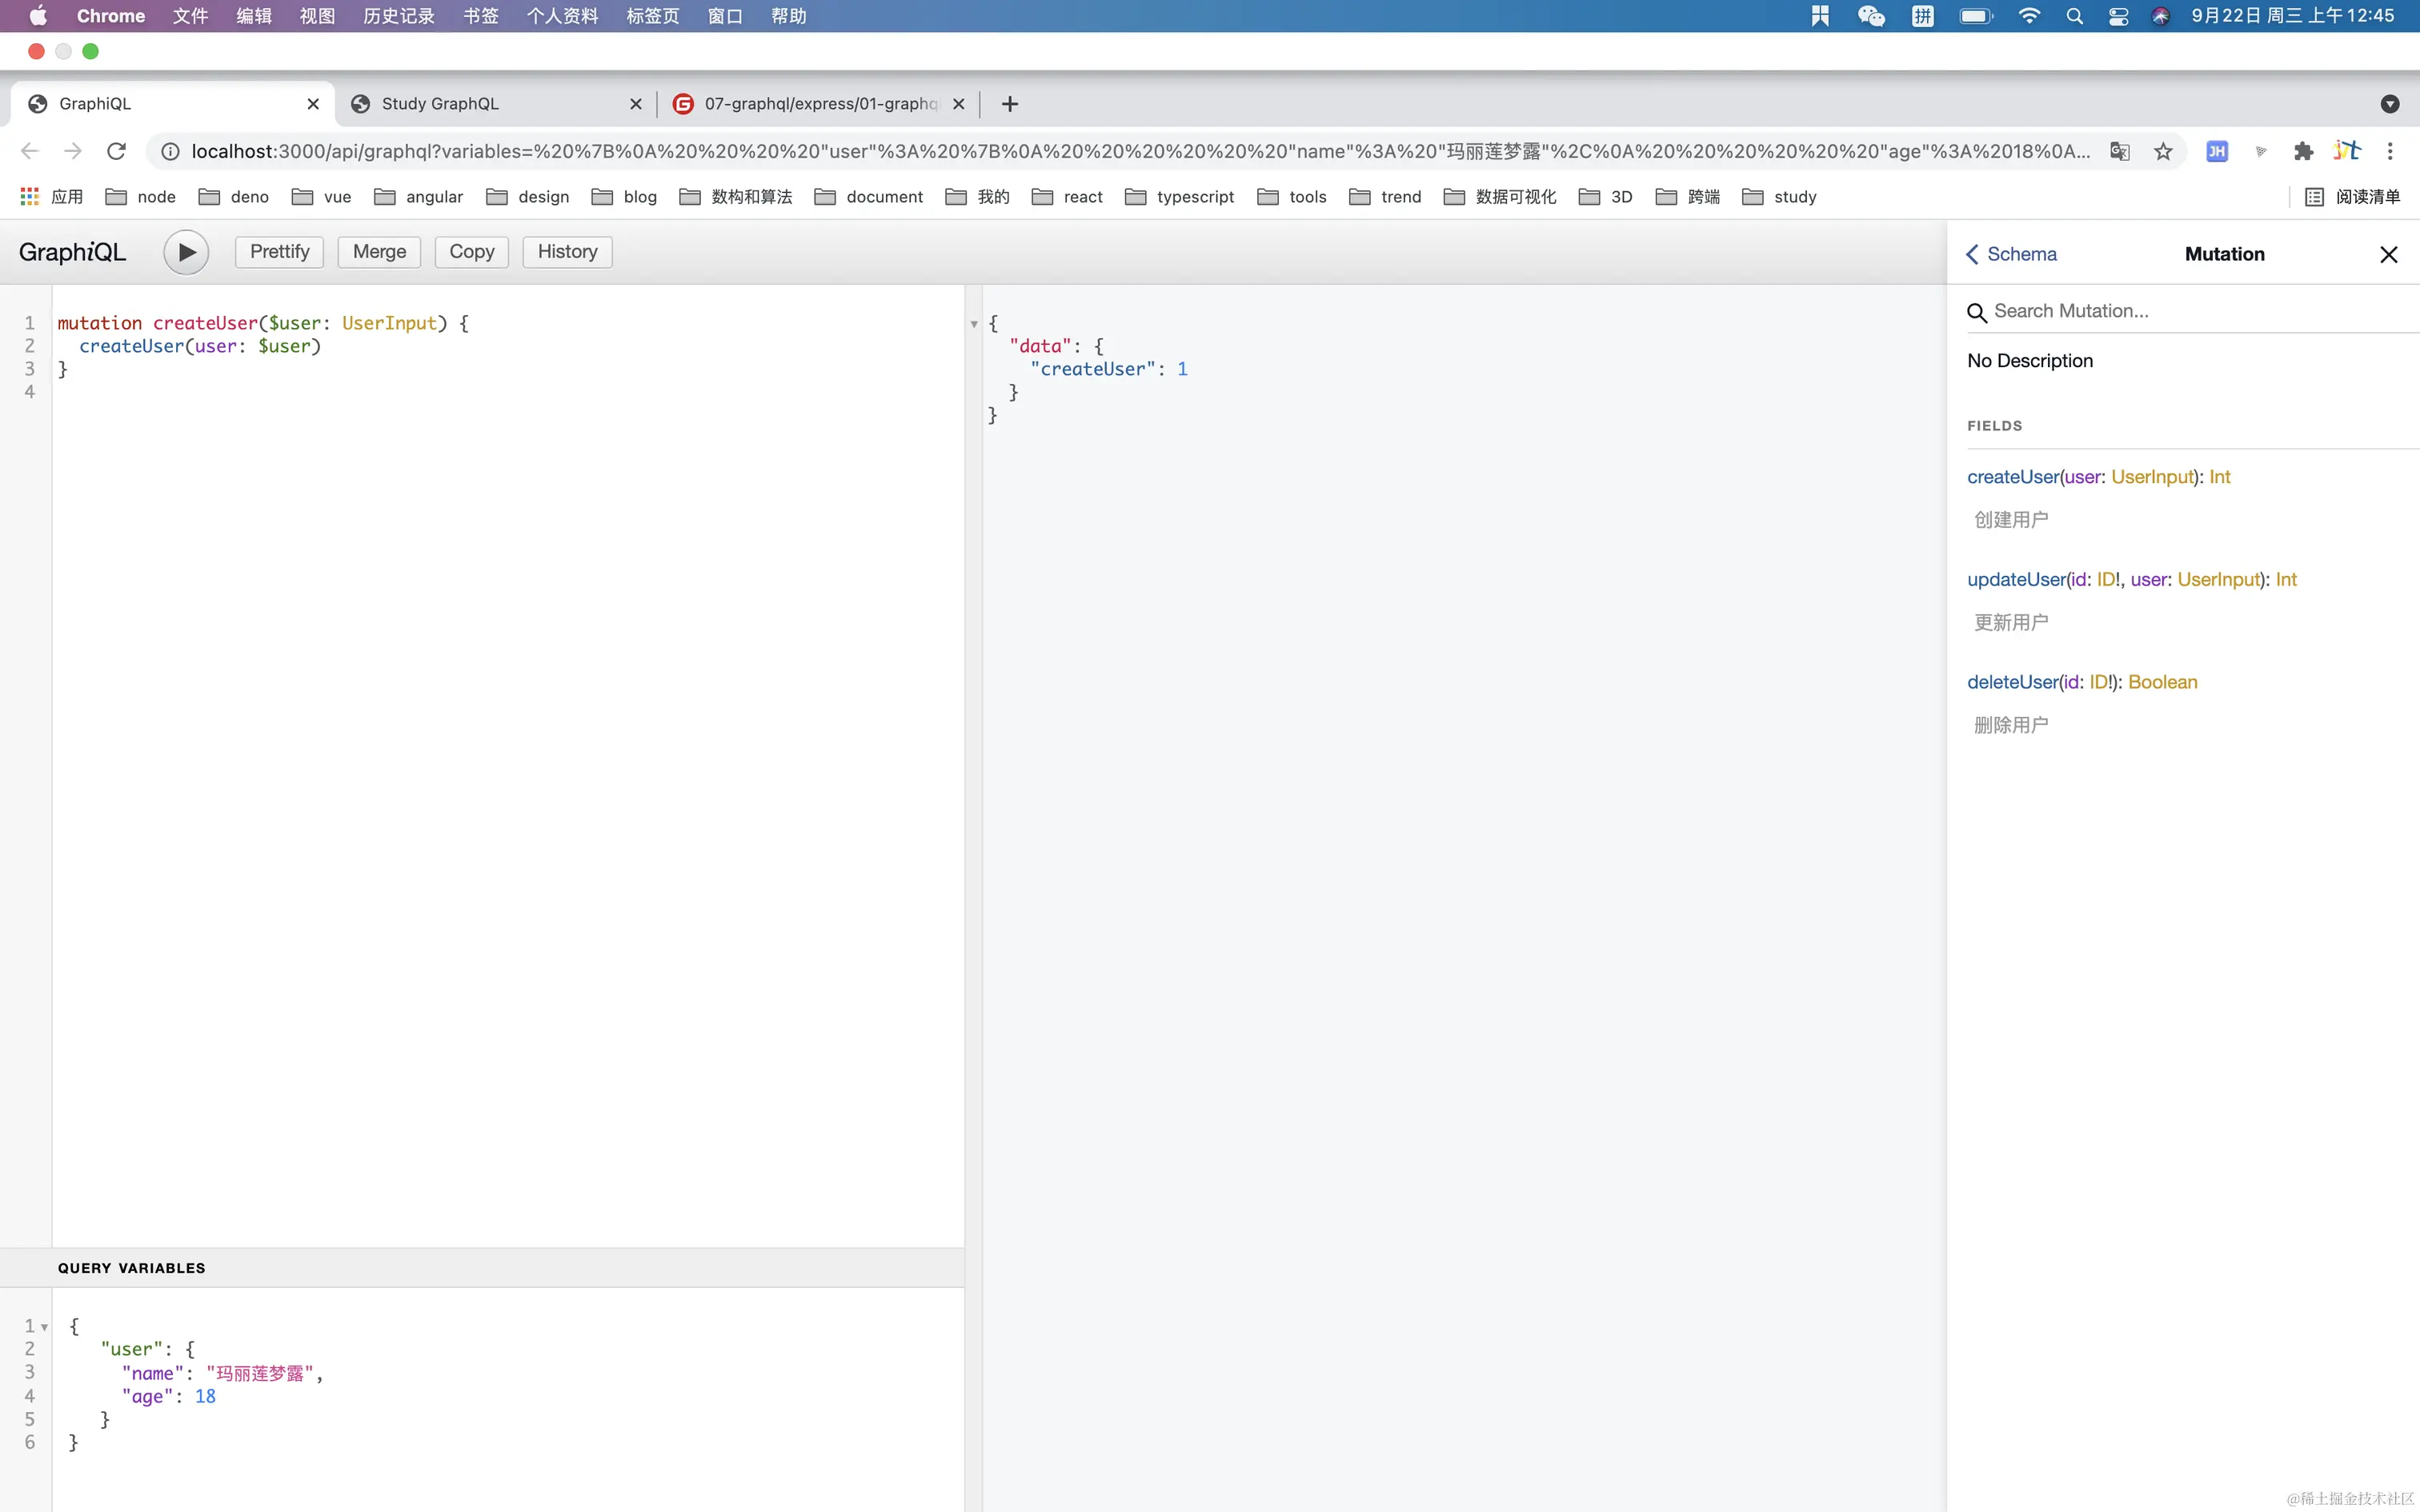
Task: Open the History panel
Action: click(x=567, y=252)
